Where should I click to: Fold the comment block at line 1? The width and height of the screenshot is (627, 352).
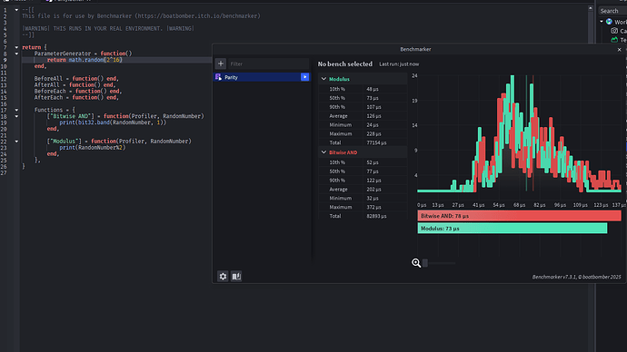click(x=16, y=10)
